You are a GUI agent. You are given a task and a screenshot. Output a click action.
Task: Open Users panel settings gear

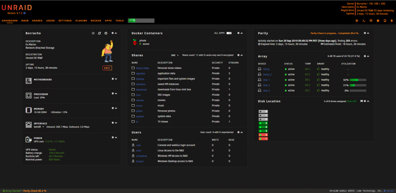[x=238, y=132]
